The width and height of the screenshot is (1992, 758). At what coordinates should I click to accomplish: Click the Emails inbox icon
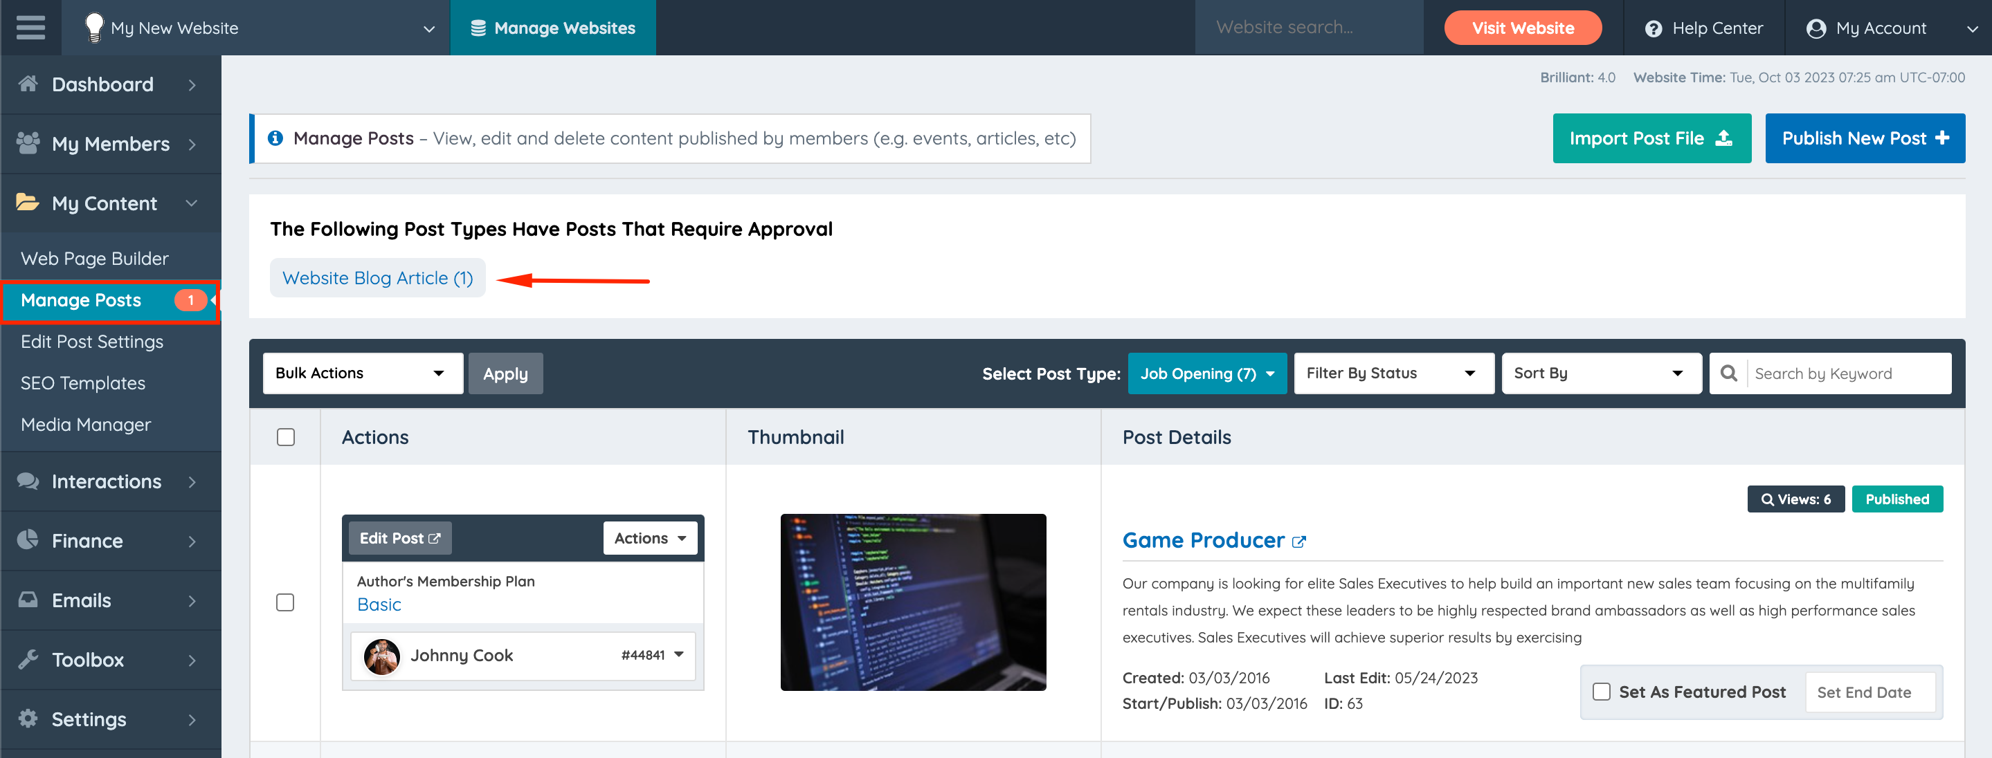28,600
